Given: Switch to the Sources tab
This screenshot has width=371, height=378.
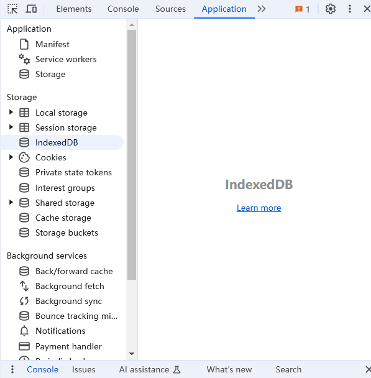Looking at the screenshot, I should tap(170, 9).
